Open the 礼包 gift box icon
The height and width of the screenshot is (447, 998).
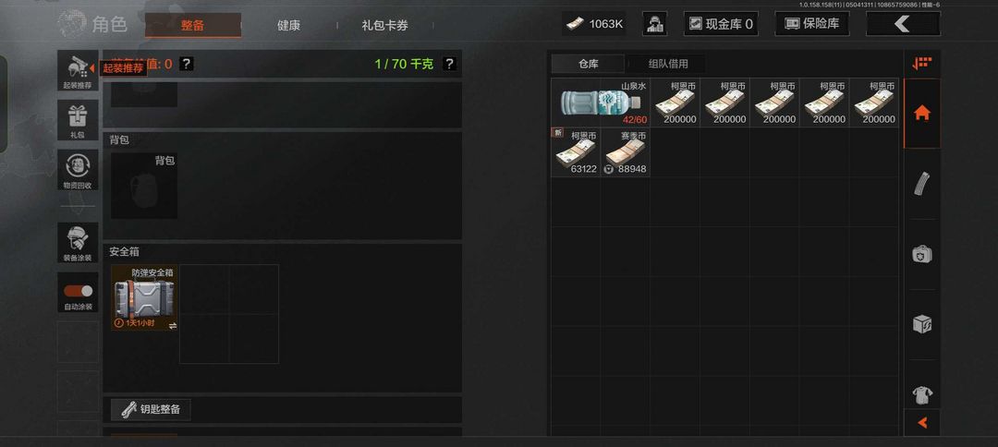click(x=78, y=119)
